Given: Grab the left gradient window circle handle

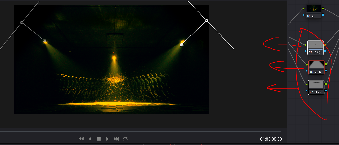Looking at the screenshot, I should tap(22, 23).
